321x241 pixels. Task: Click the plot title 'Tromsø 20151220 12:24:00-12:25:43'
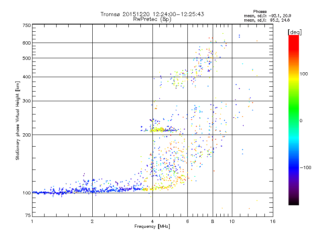pyautogui.click(x=152, y=14)
